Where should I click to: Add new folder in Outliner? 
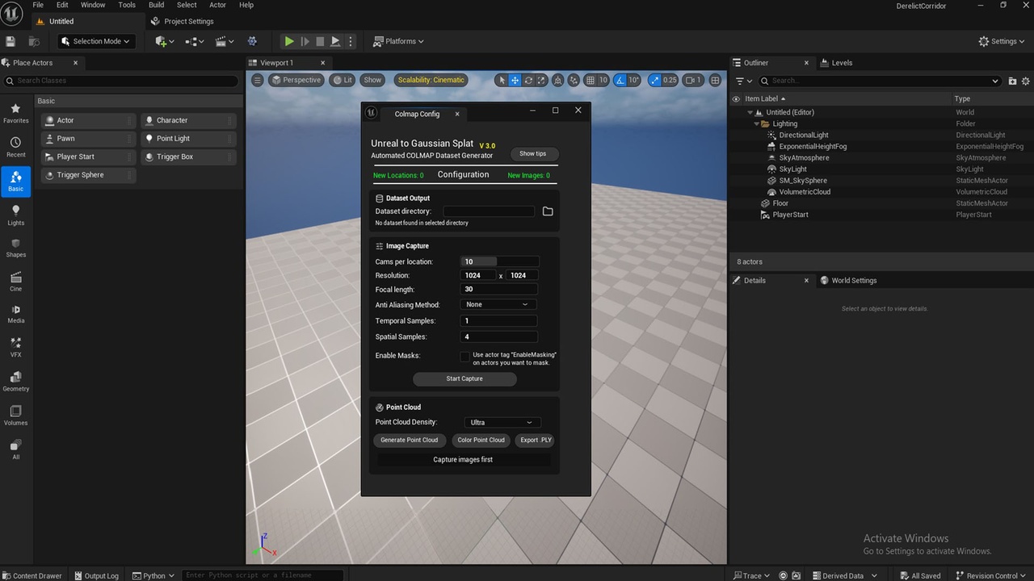coord(1013,81)
